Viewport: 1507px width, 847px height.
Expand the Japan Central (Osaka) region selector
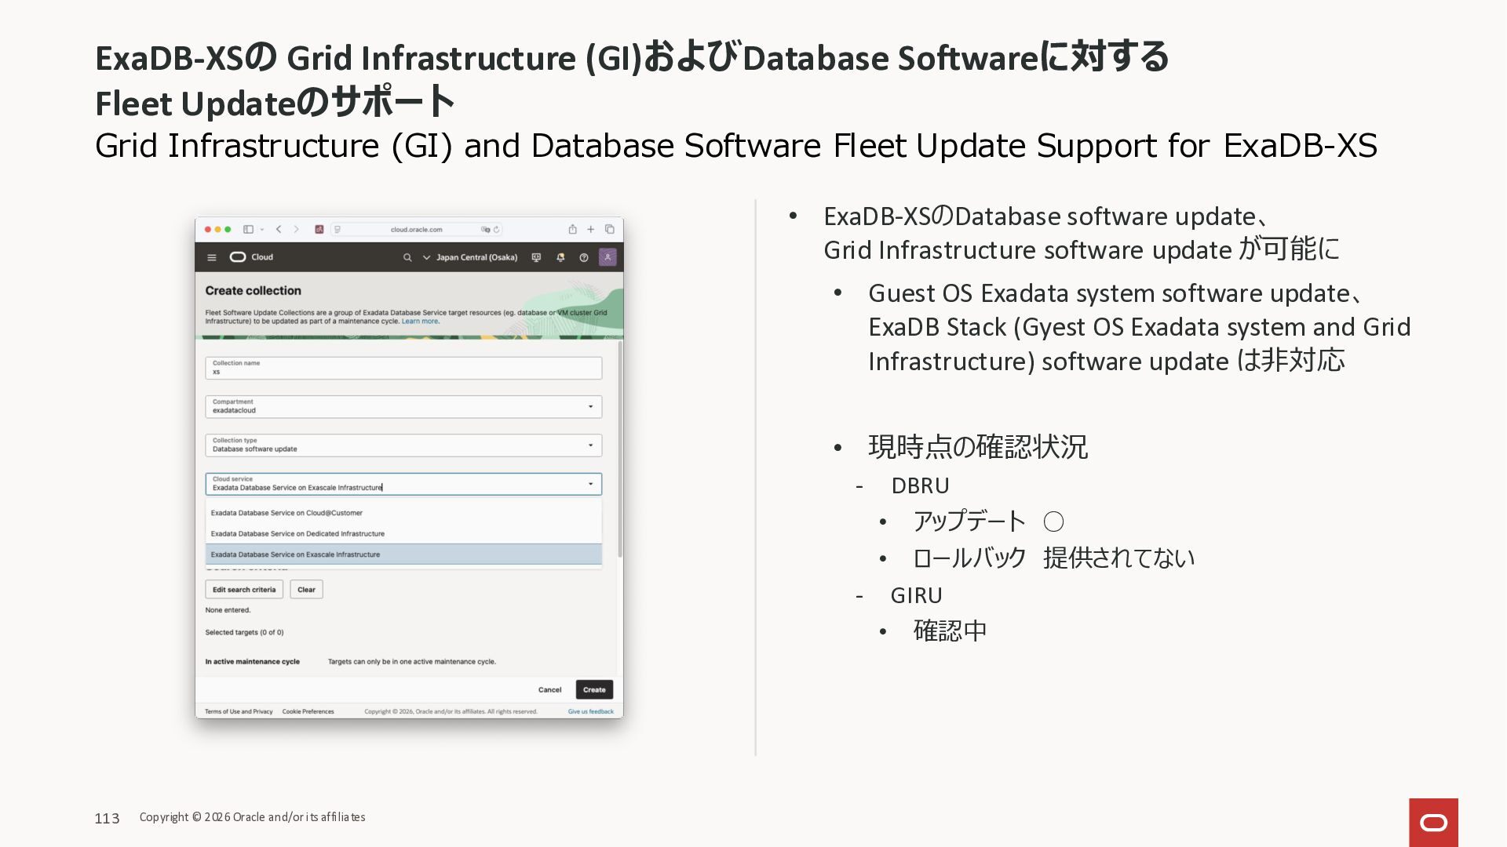pos(470,257)
